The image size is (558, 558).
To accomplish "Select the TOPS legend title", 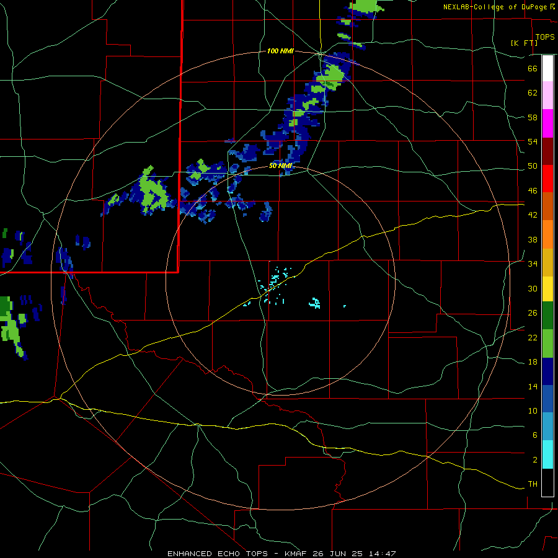I will (545, 37).
